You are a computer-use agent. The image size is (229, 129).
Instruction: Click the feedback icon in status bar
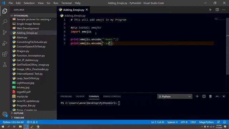coord(219,122)
